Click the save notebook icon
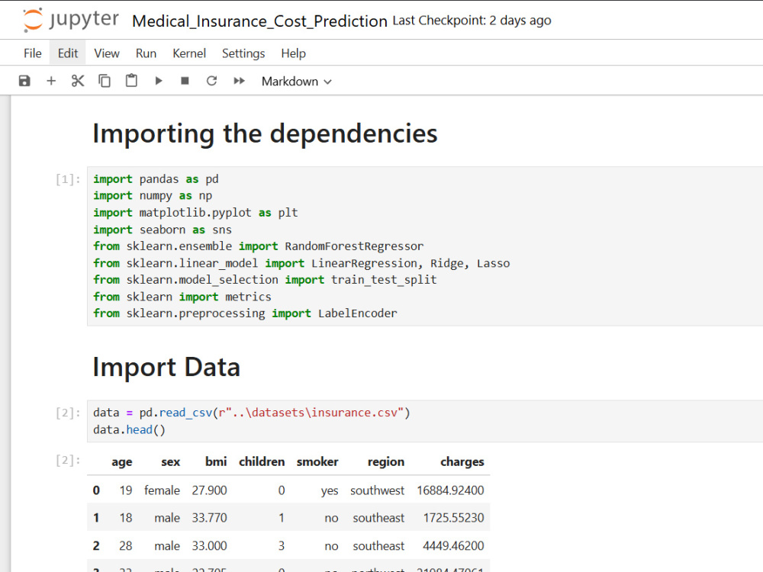 [x=24, y=81]
